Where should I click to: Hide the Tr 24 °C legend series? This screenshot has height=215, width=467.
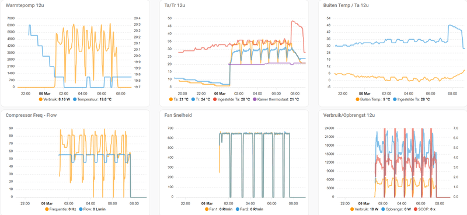(201, 99)
